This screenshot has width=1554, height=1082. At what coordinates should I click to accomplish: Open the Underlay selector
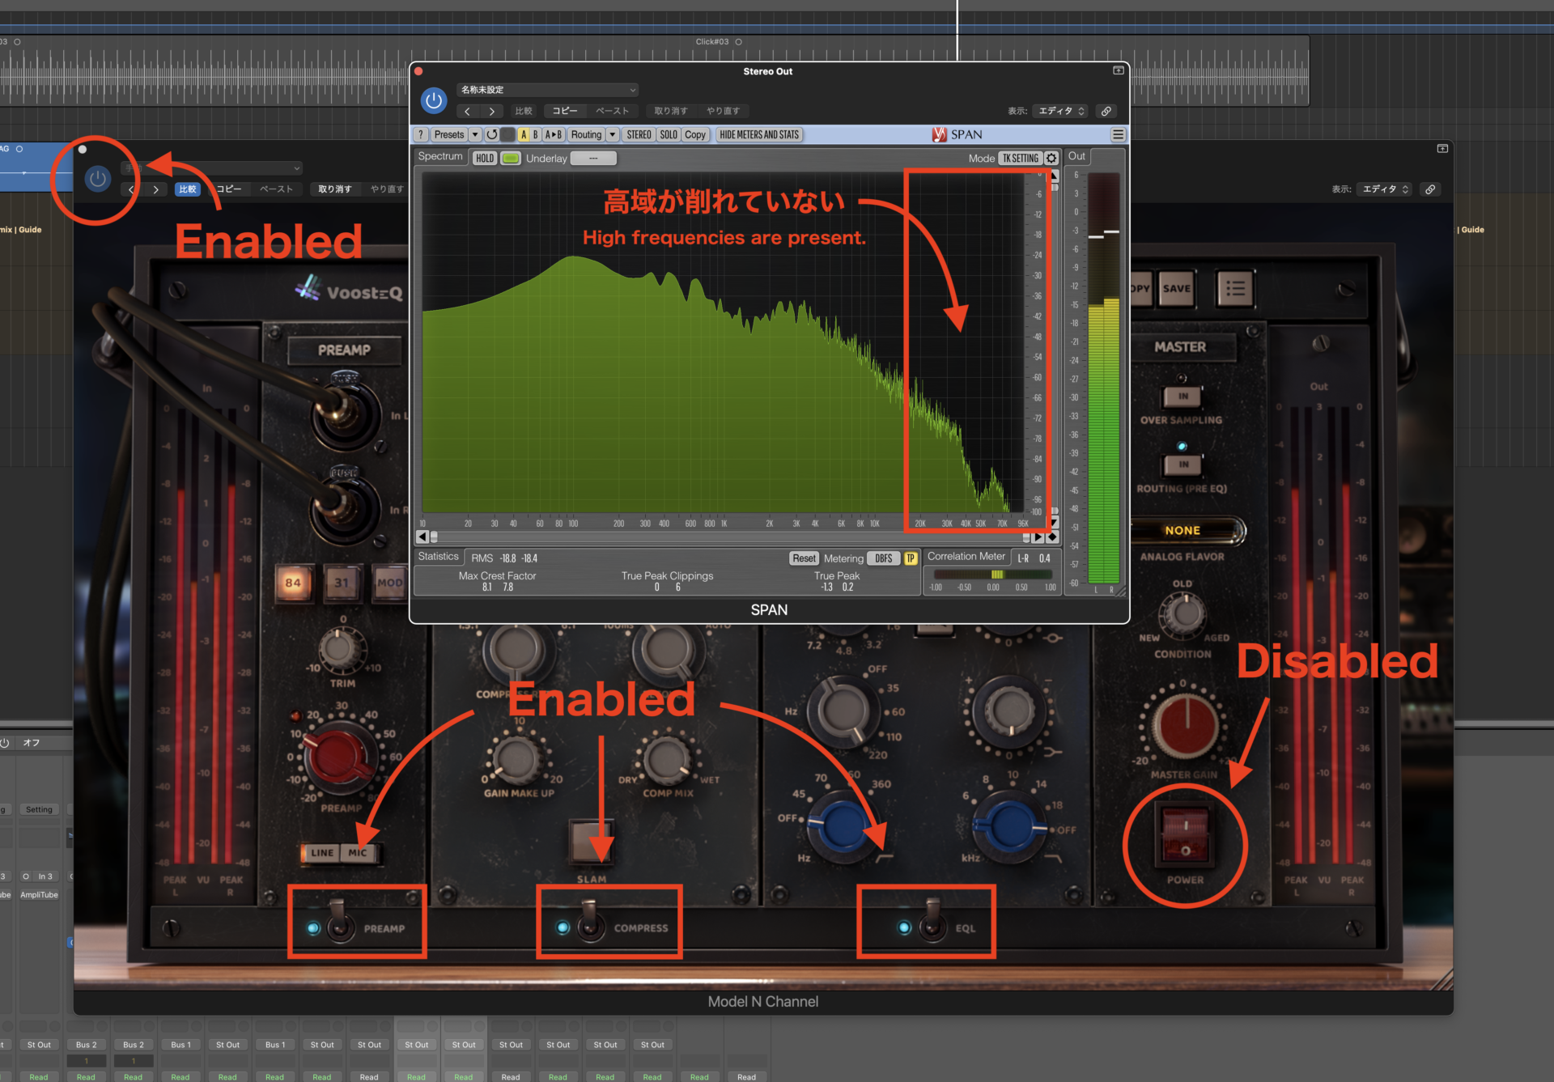593,159
